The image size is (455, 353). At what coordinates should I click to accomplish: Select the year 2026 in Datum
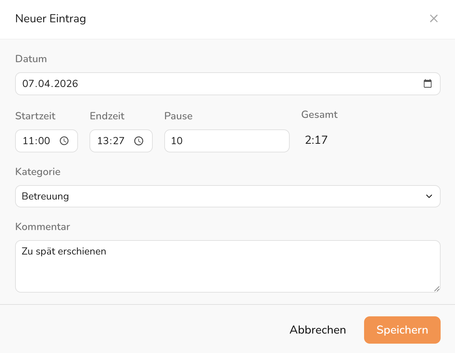[x=66, y=84]
